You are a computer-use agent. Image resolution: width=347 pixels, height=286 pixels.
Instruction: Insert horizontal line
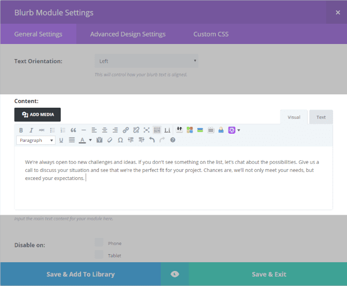83,130
